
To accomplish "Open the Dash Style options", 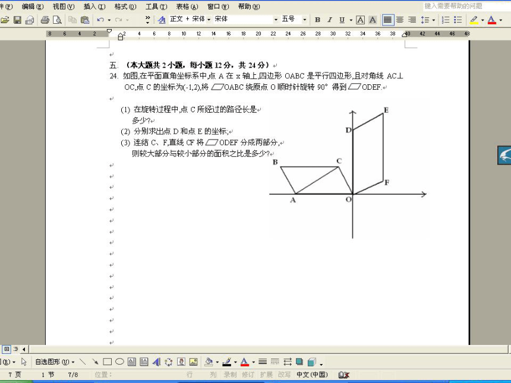I will (275, 362).
